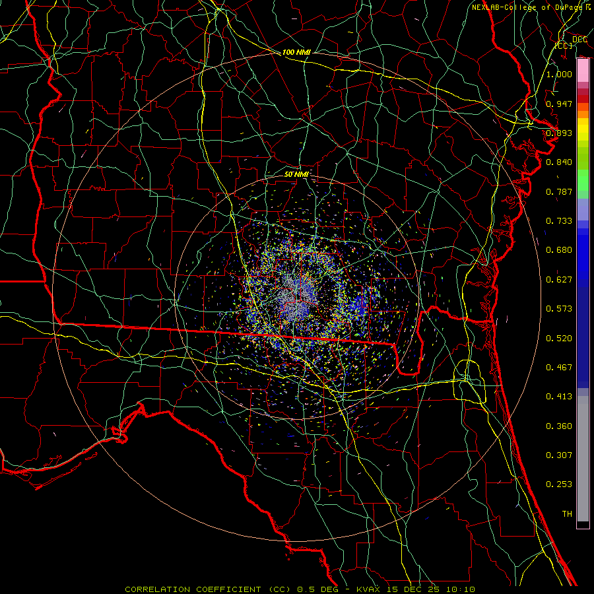Click the 0.573 scale value
The image size is (594, 594).
(x=559, y=309)
